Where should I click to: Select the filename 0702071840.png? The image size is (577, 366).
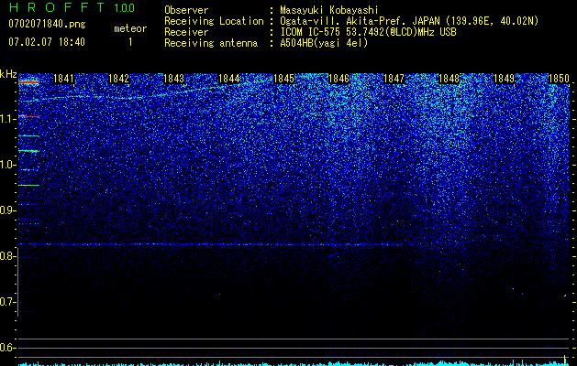pos(47,24)
